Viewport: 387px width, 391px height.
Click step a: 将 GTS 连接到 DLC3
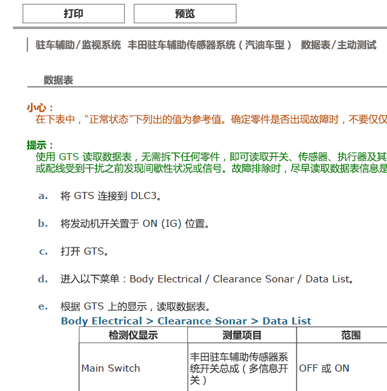click(x=111, y=196)
